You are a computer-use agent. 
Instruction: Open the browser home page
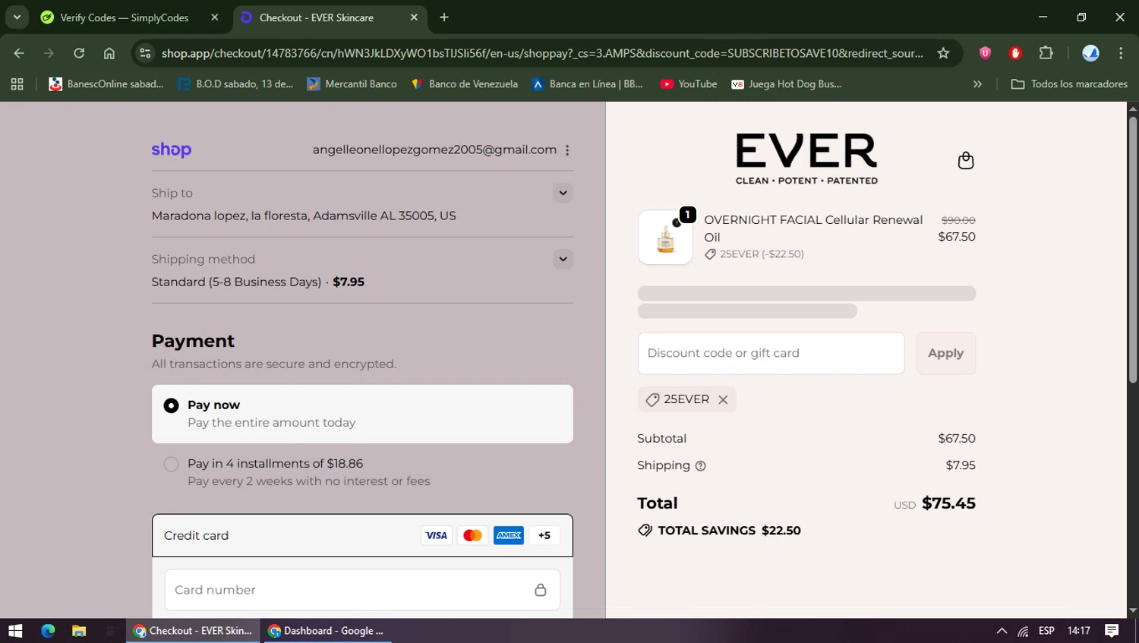pyautogui.click(x=109, y=53)
